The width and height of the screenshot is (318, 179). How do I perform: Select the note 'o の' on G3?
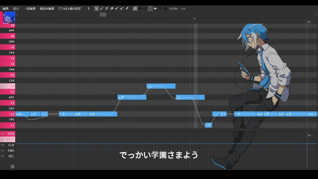(x=81, y=114)
